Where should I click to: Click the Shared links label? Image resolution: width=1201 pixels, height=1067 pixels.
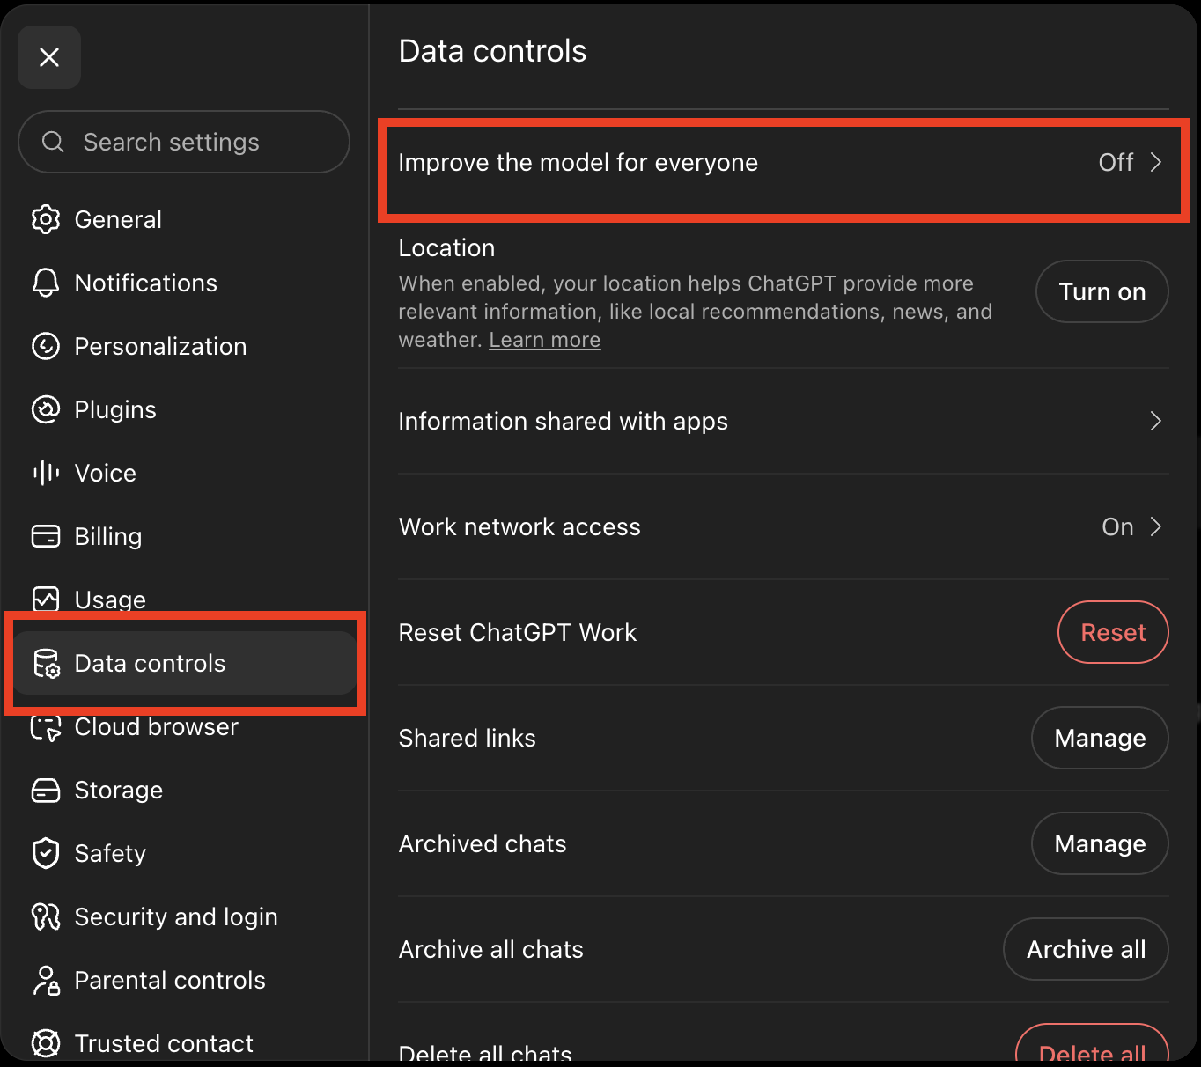point(467,738)
